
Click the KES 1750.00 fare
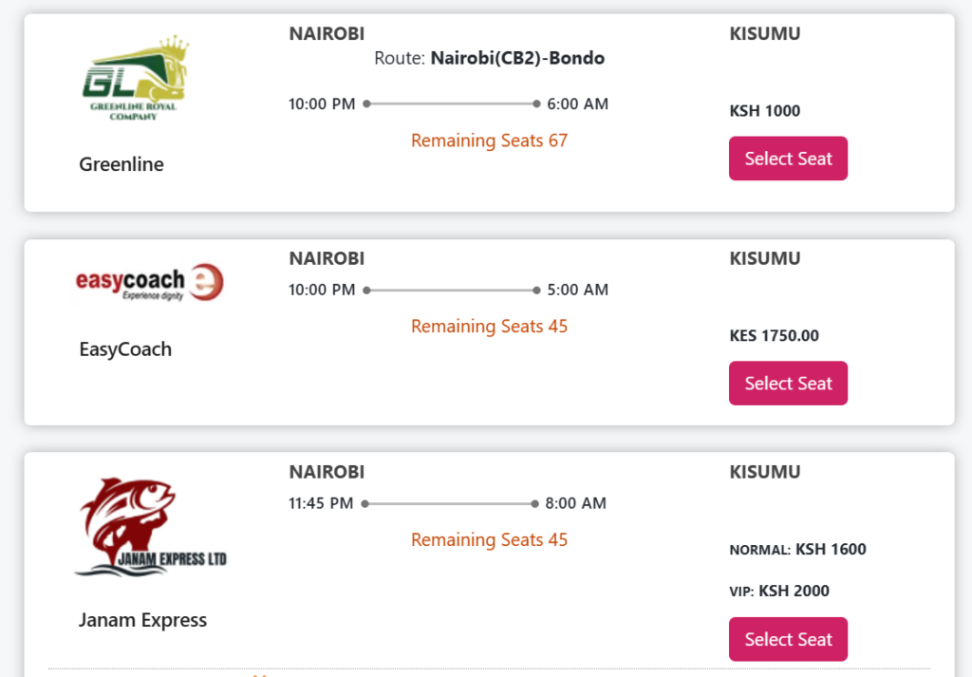pos(774,336)
